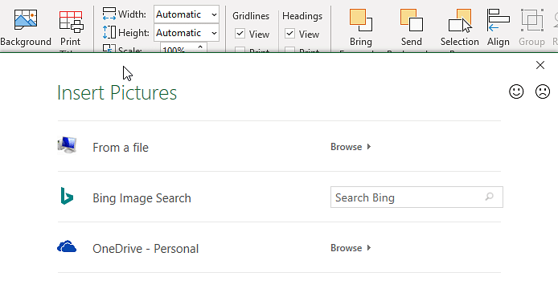This screenshot has width=558, height=301.
Task: Select the Bing Image Search option
Action: click(142, 198)
